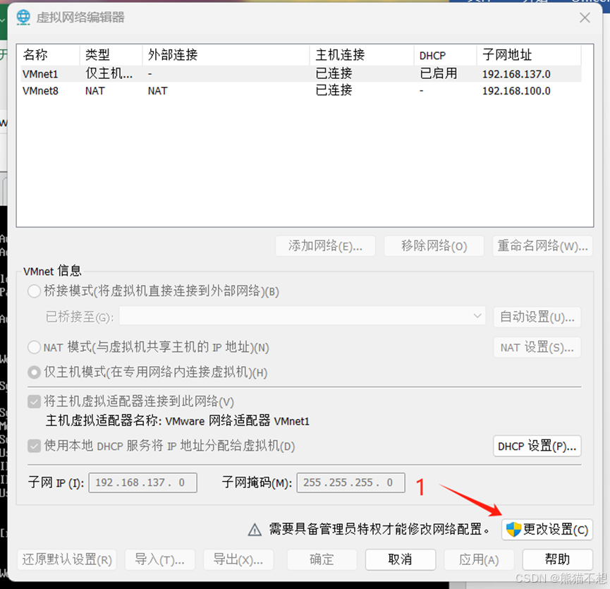
Task: Click the 名称 column header
Action: click(50, 55)
